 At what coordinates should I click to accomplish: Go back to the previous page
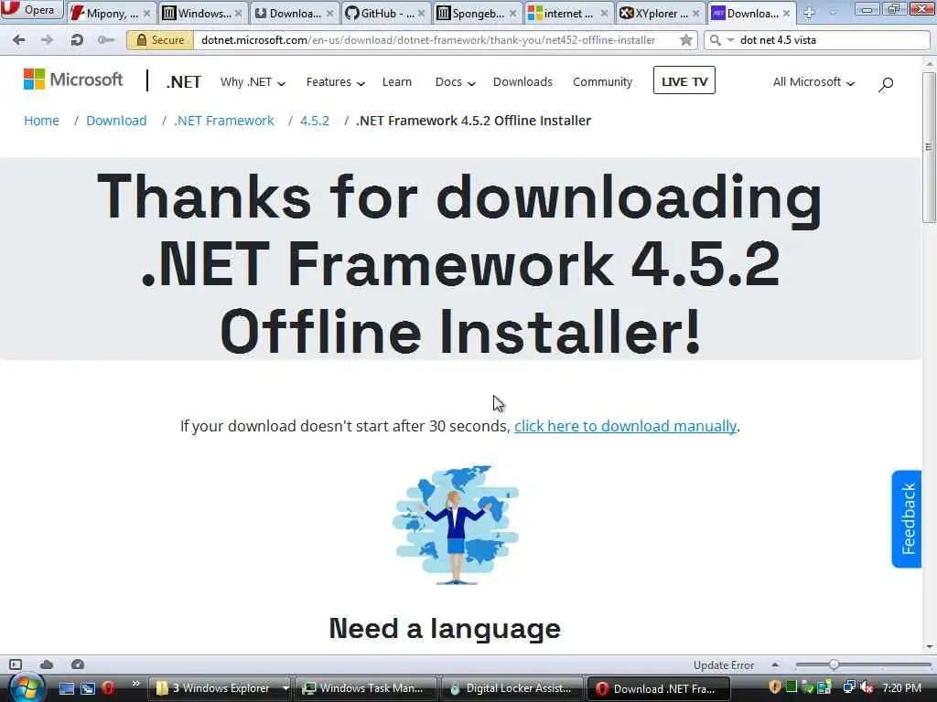pos(18,40)
